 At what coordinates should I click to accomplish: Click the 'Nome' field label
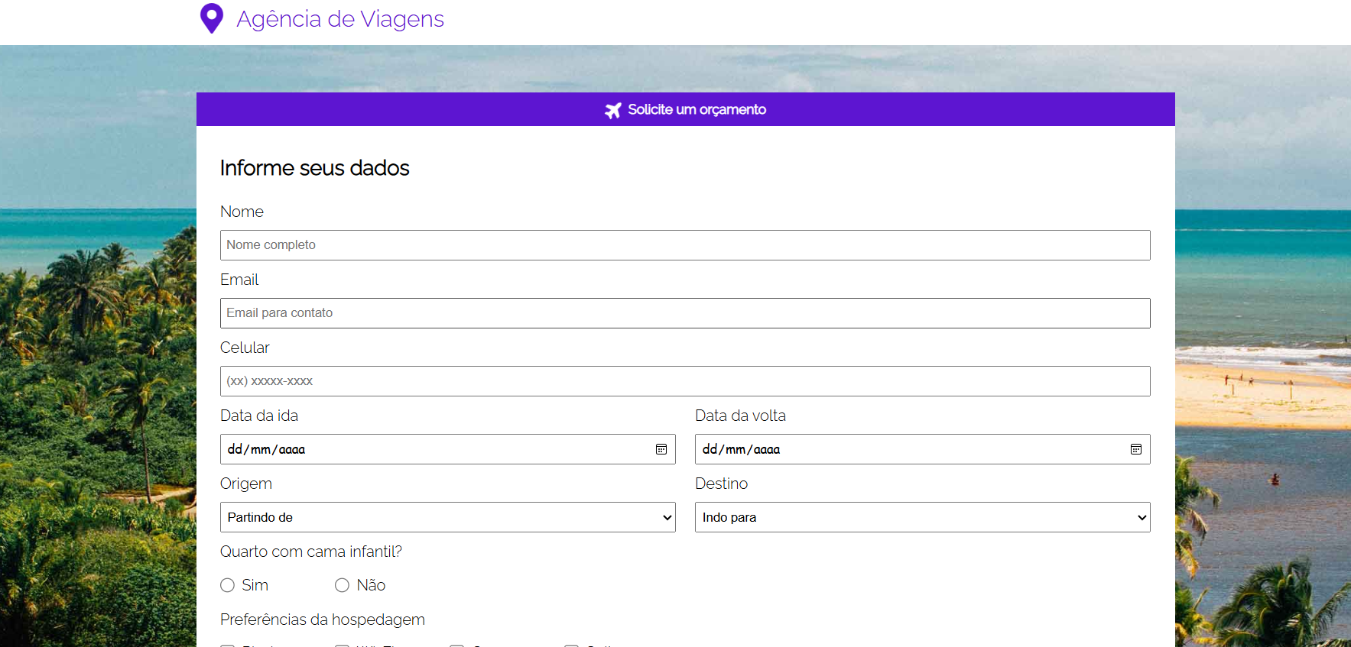click(242, 212)
